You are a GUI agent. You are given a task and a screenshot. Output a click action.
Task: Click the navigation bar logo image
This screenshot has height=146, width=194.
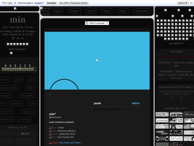46,11
